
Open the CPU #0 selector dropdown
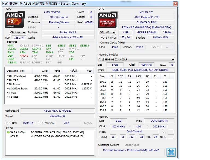click(17, 33)
